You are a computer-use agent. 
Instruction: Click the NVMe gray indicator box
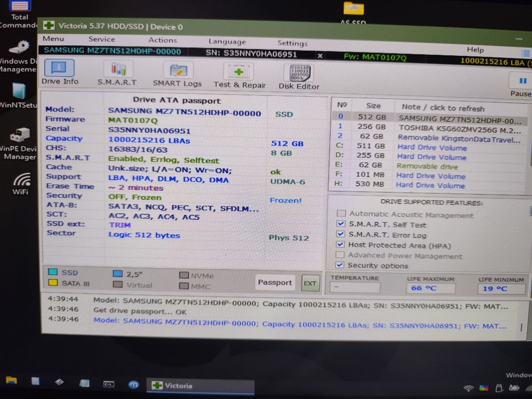[x=184, y=275]
